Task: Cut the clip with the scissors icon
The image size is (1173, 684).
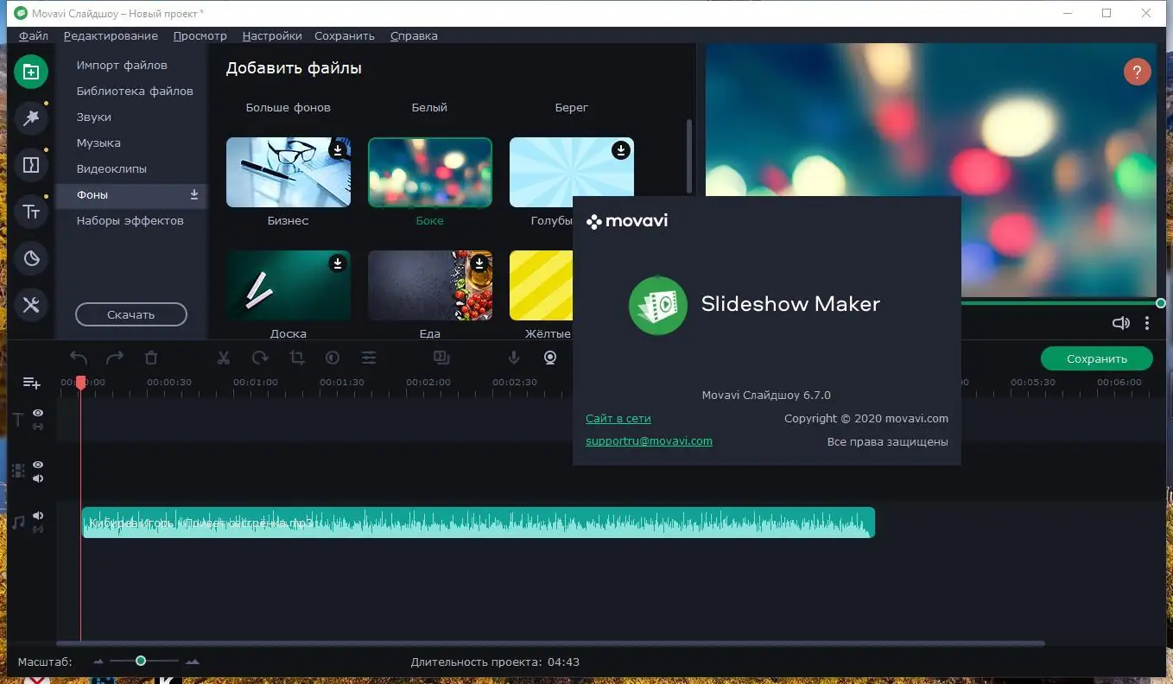Action: (x=223, y=357)
